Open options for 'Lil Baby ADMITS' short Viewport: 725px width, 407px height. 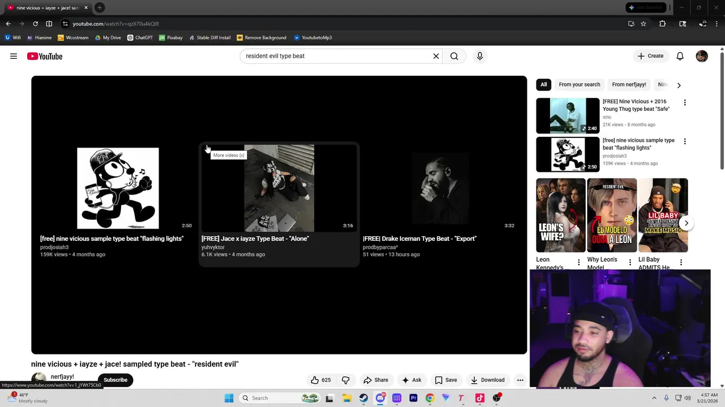coord(681,262)
